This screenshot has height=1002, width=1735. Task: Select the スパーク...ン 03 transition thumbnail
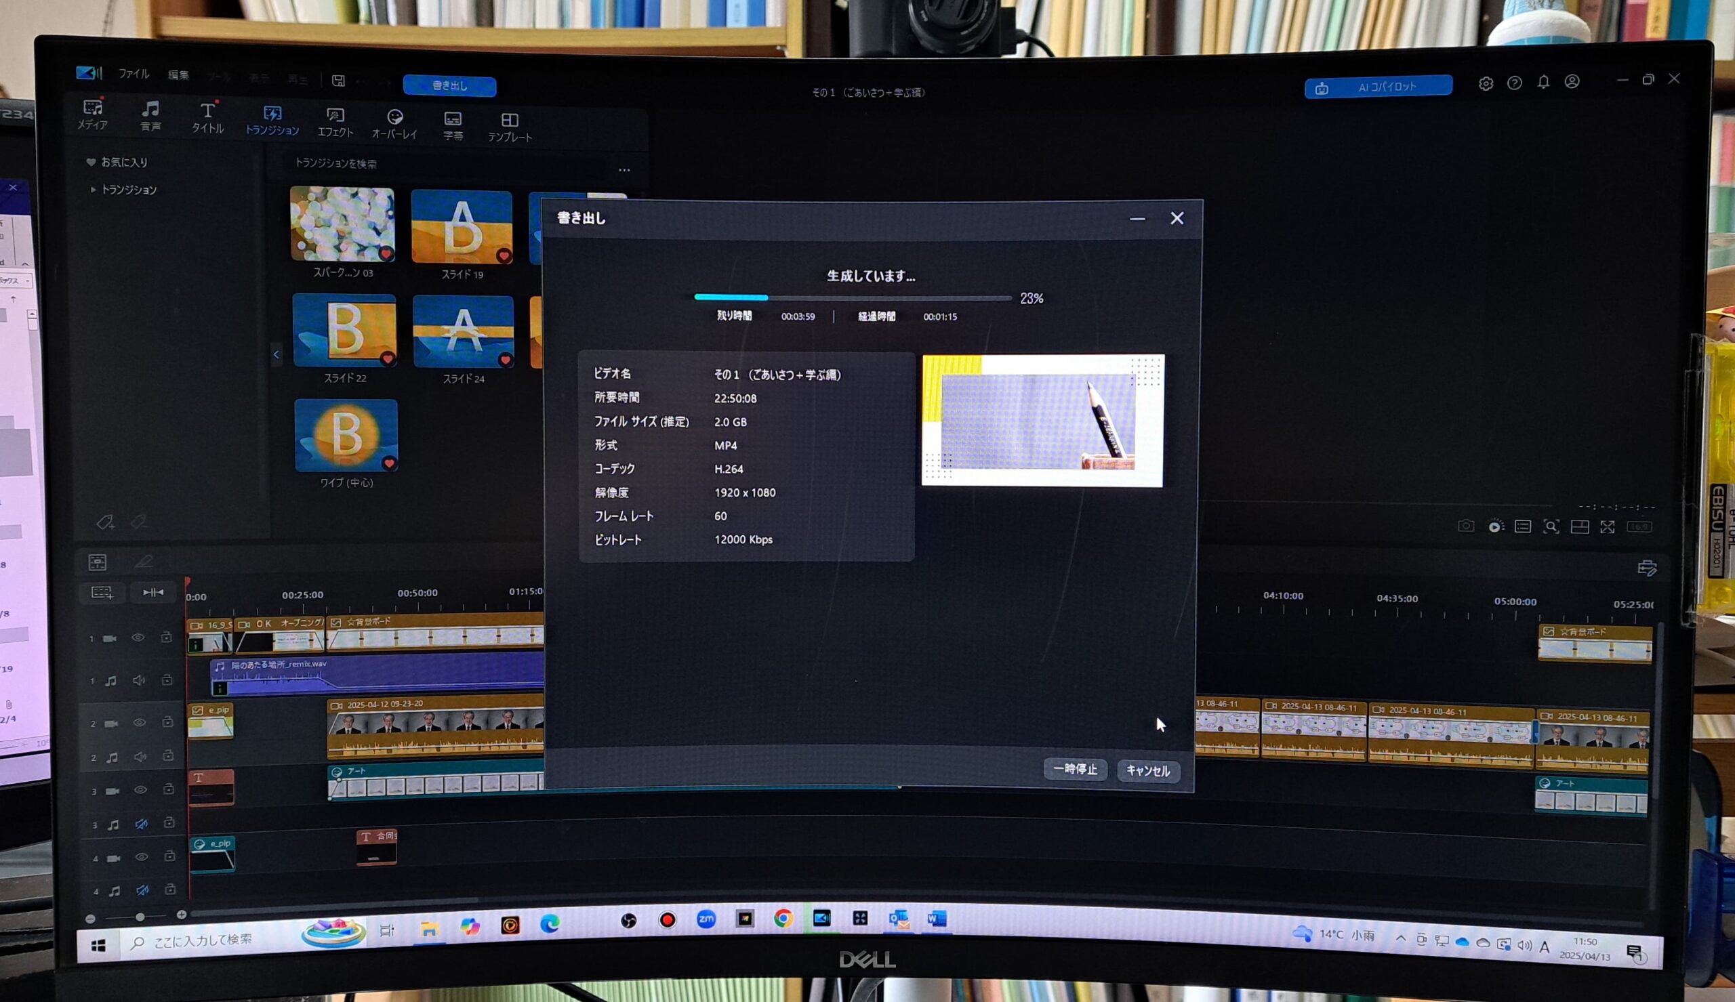[x=343, y=224]
